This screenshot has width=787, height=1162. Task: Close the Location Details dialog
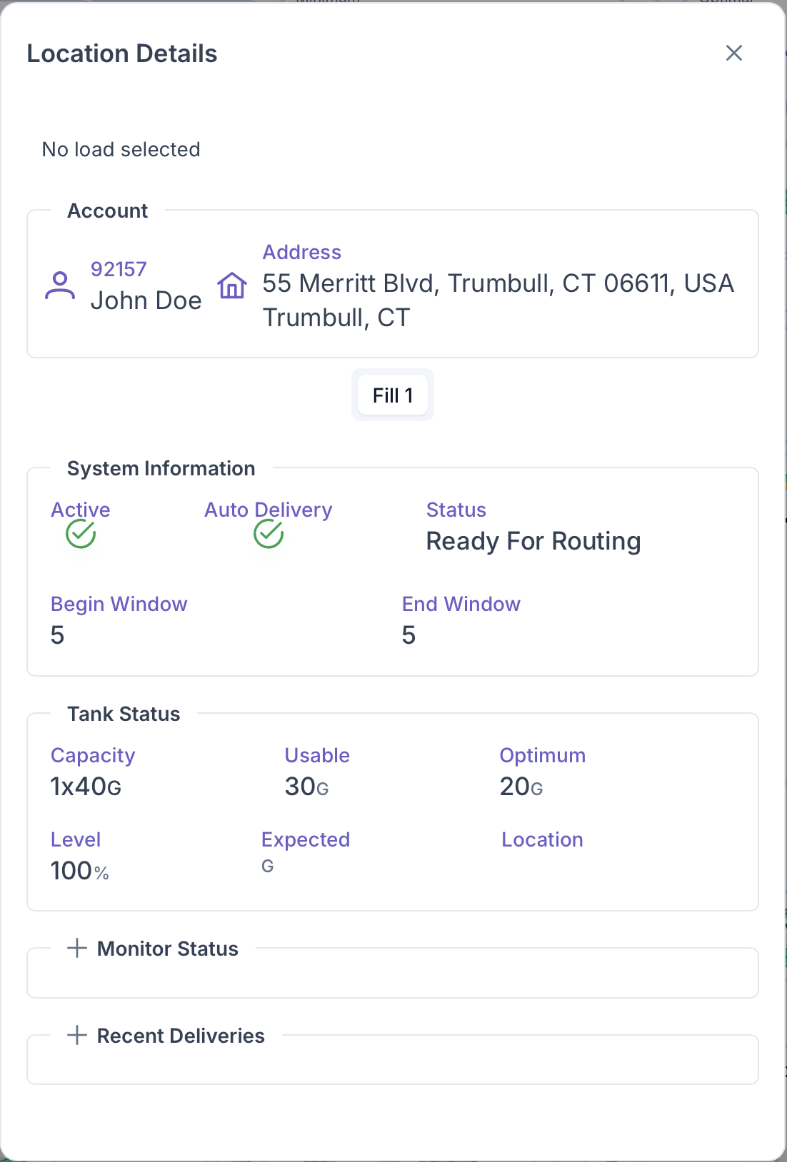coord(733,53)
